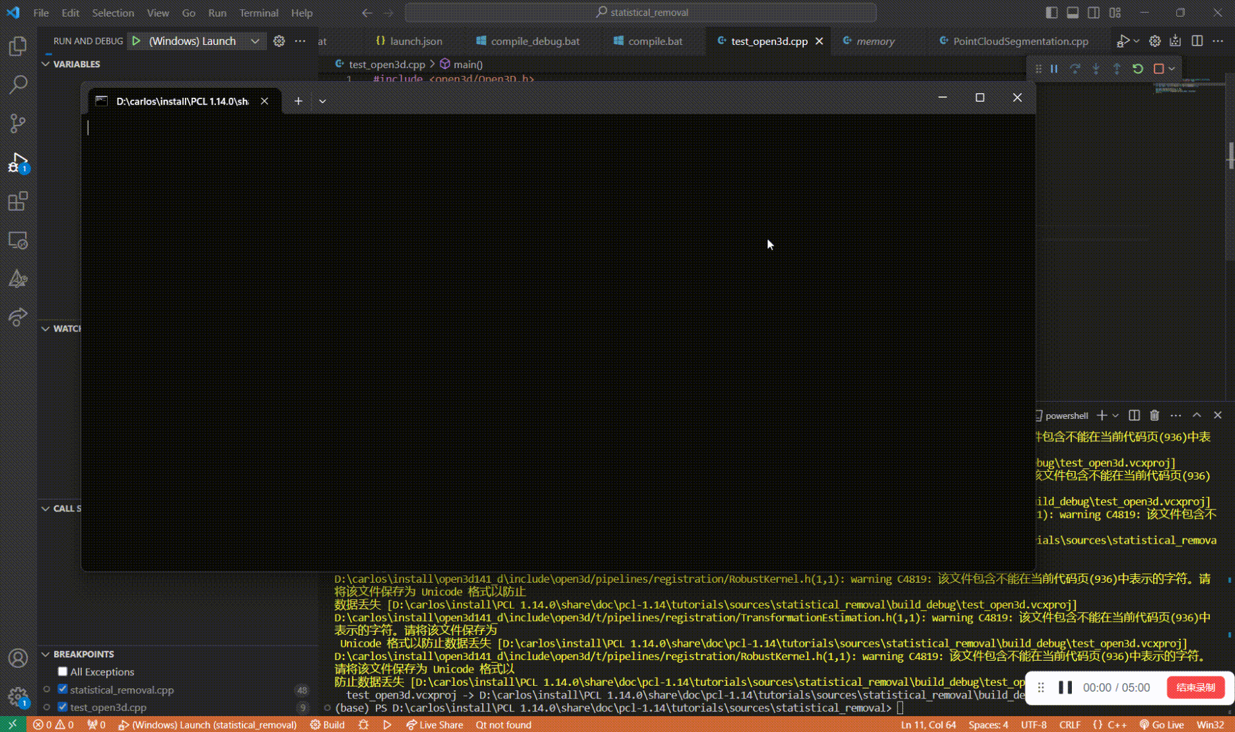
Task: Click the red end recording button
Action: pyautogui.click(x=1195, y=688)
